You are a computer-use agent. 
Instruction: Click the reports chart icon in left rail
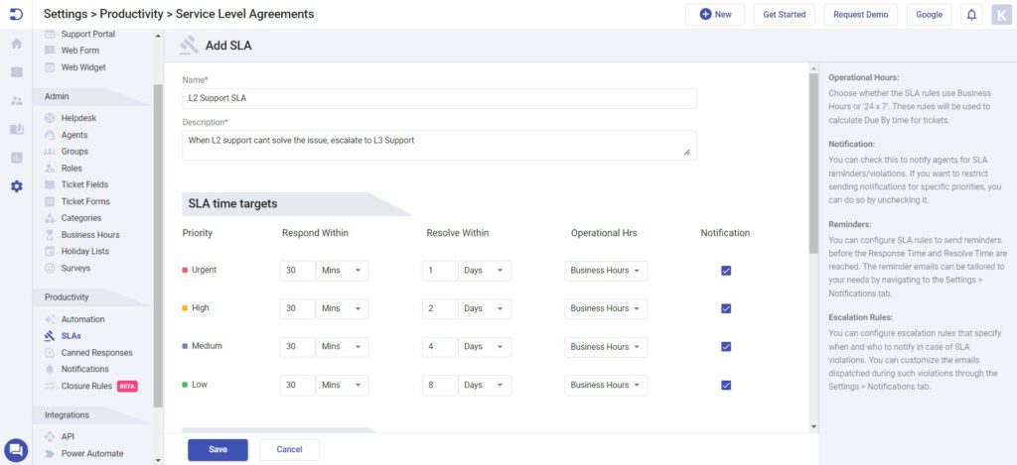(x=16, y=158)
